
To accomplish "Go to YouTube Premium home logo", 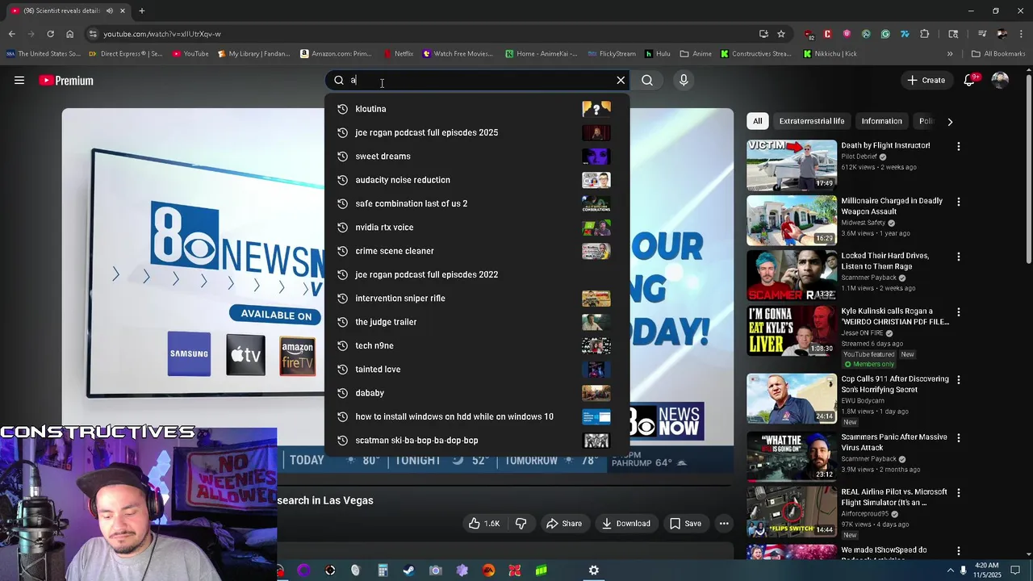I will pos(66,81).
